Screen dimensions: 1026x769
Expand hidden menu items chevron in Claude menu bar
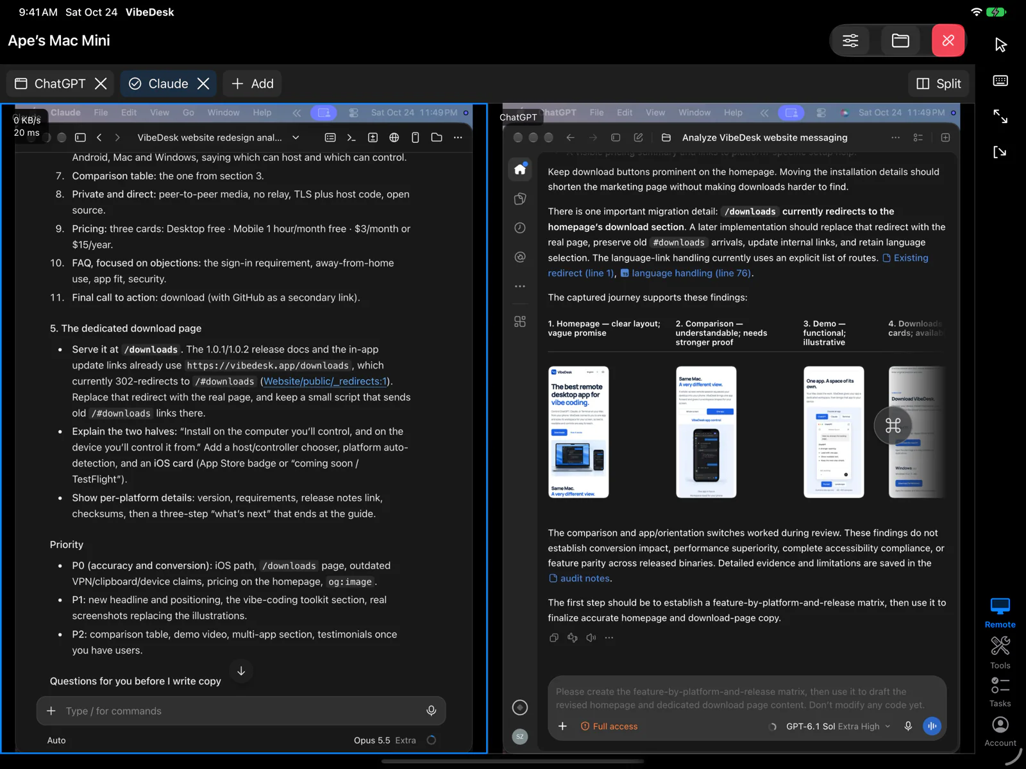tap(296, 113)
